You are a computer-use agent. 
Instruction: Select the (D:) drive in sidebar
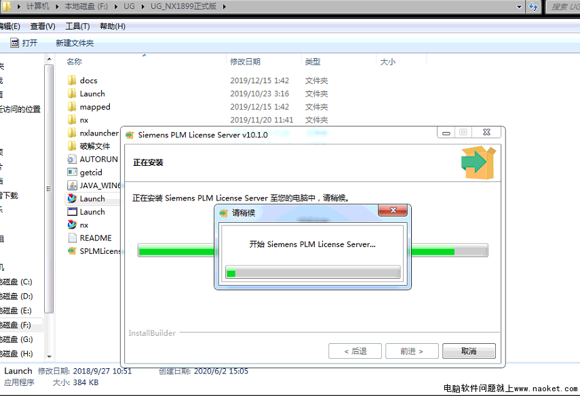[16, 296]
